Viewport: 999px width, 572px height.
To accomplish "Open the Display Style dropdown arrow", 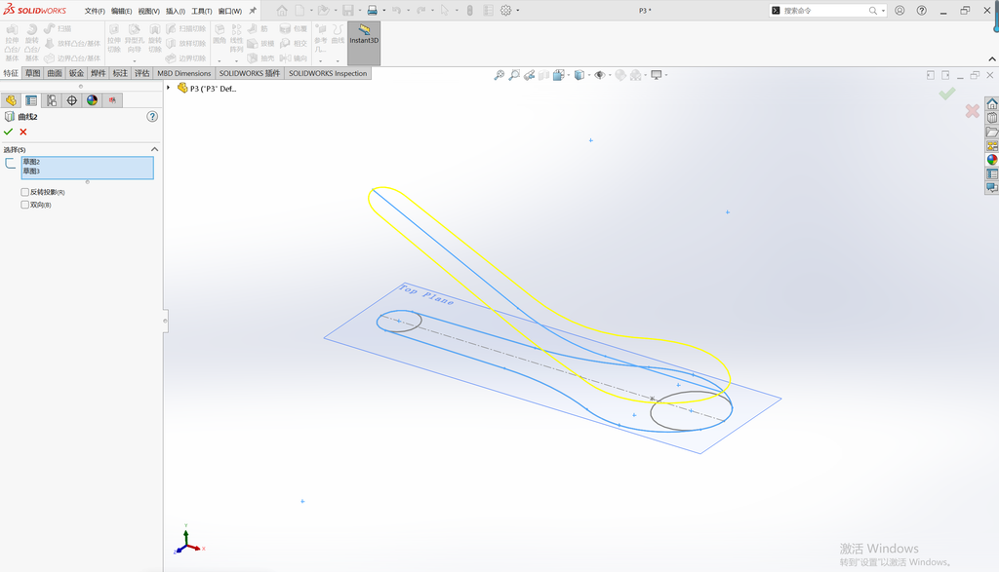I will [588, 75].
